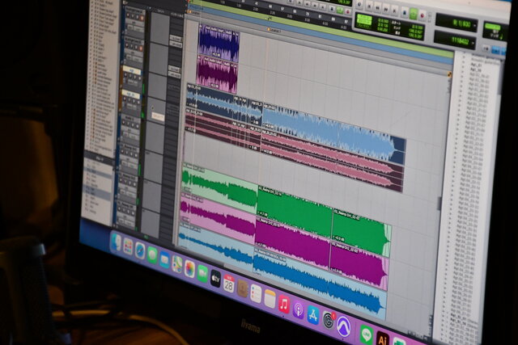Open first track's lower I/O path selector
This screenshot has width=518, height=345.
coord(176,44)
